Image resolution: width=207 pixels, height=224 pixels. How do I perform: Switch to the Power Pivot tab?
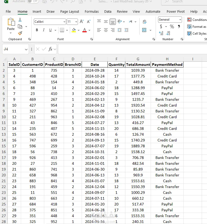pyautogui.click(x=176, y=11)
